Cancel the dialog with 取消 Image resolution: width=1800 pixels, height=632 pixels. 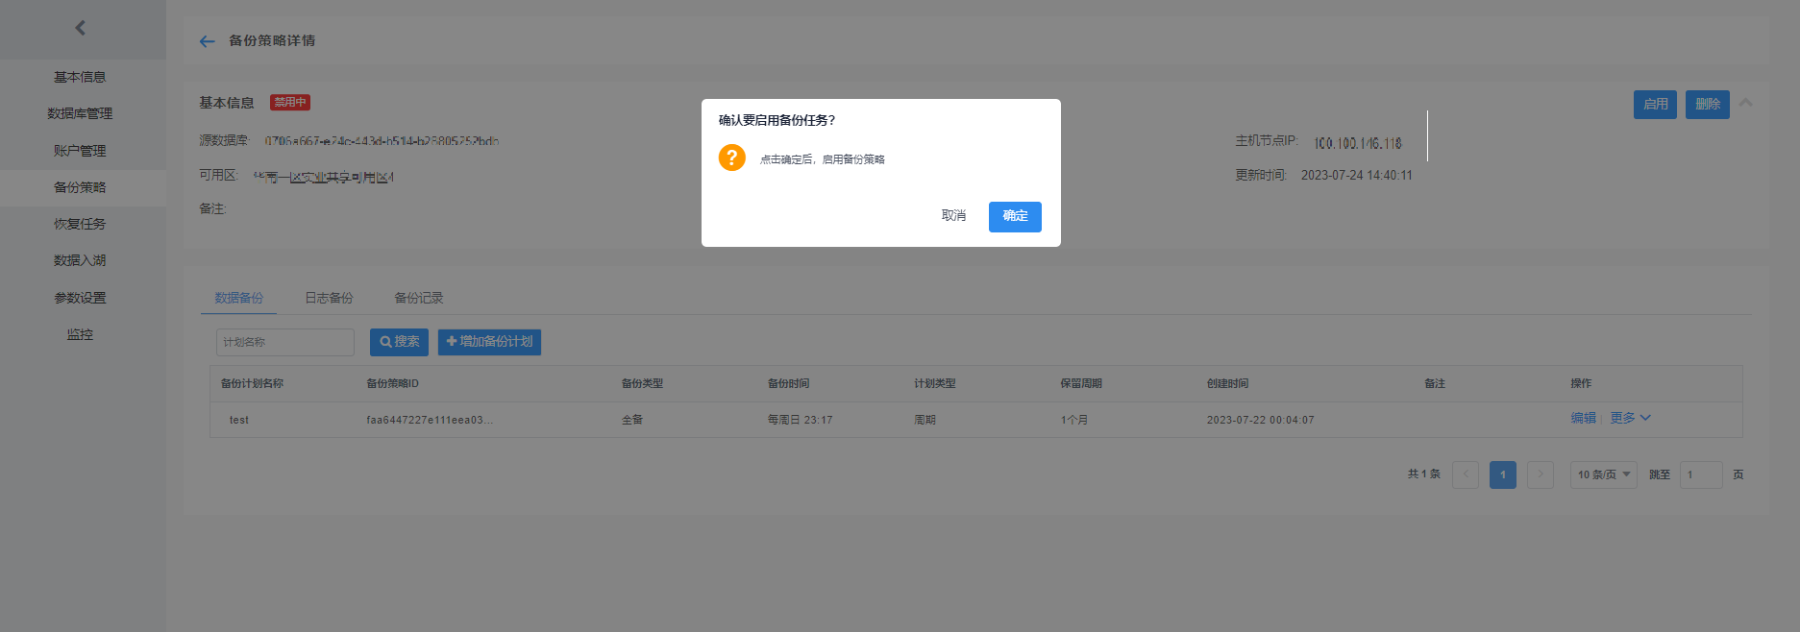953,216
